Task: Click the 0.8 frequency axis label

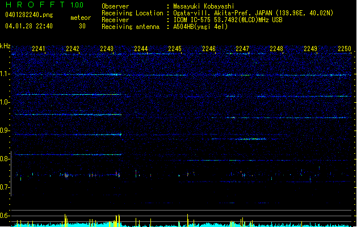Action: [5, 159]
